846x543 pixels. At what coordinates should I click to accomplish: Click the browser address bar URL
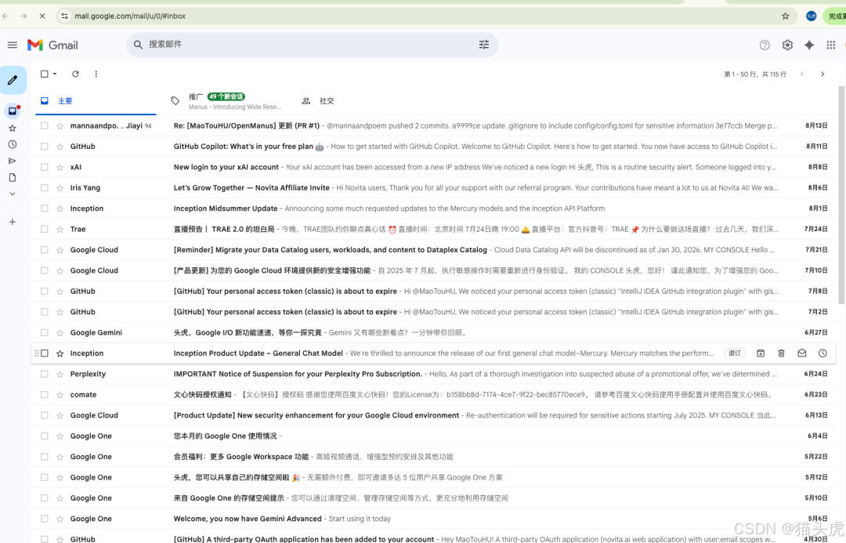point(130,16)
